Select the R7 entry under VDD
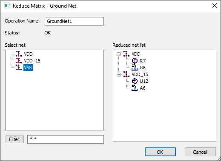221x161 pixels. tap(143, 61)
